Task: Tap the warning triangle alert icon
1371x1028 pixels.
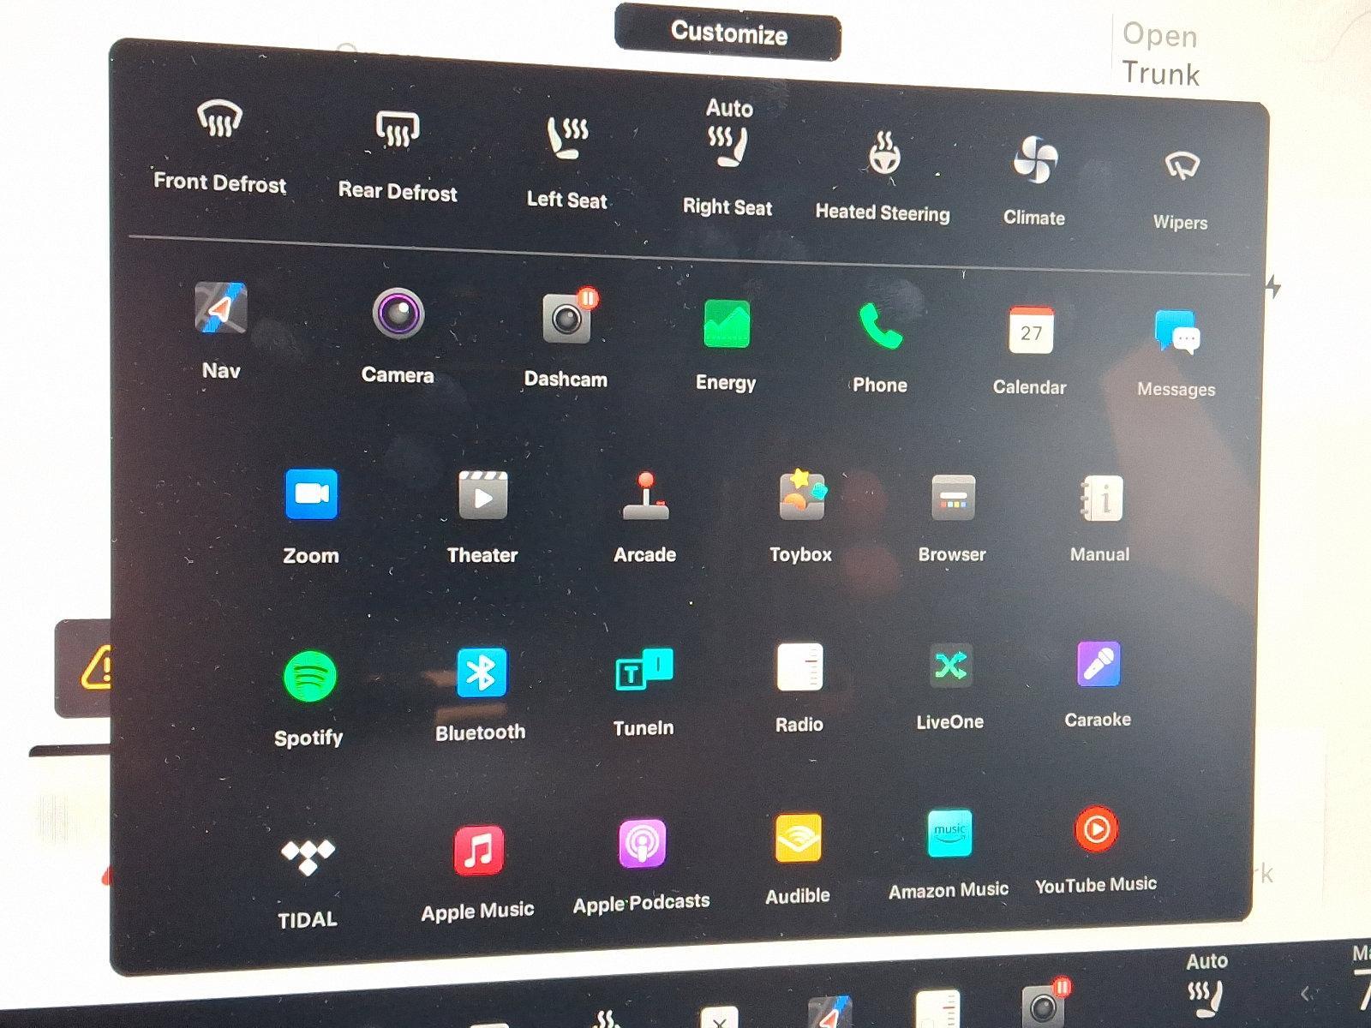Action: tap(97, 667)
